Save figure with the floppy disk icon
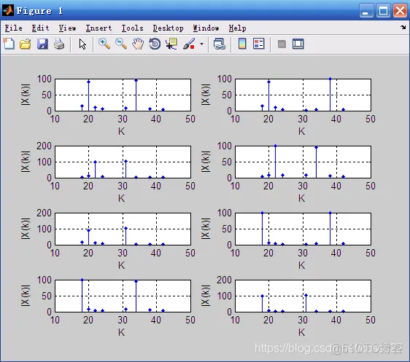This screenshot has width=410, height=362. (42, 44)
